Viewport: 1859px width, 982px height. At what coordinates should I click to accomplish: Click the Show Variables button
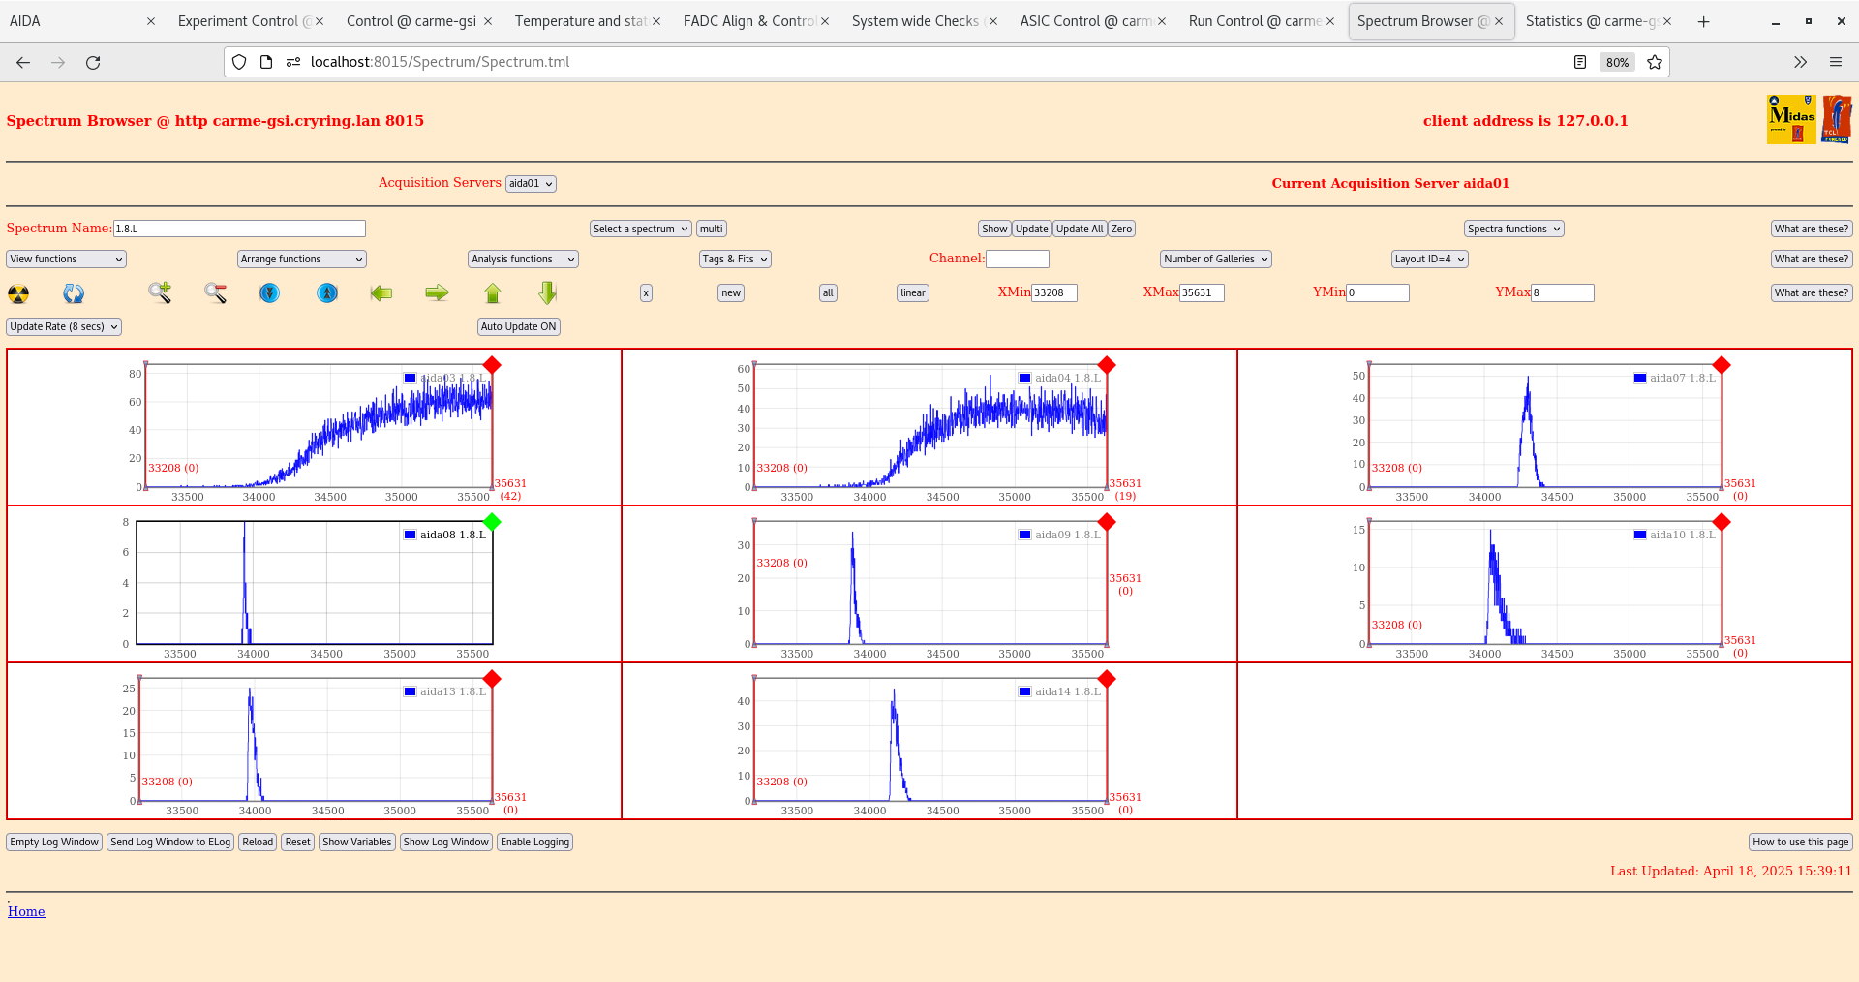[357, 842]
